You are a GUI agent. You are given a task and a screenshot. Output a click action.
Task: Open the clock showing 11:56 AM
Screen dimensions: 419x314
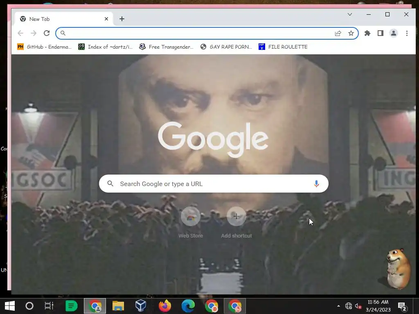coord(378,306)
